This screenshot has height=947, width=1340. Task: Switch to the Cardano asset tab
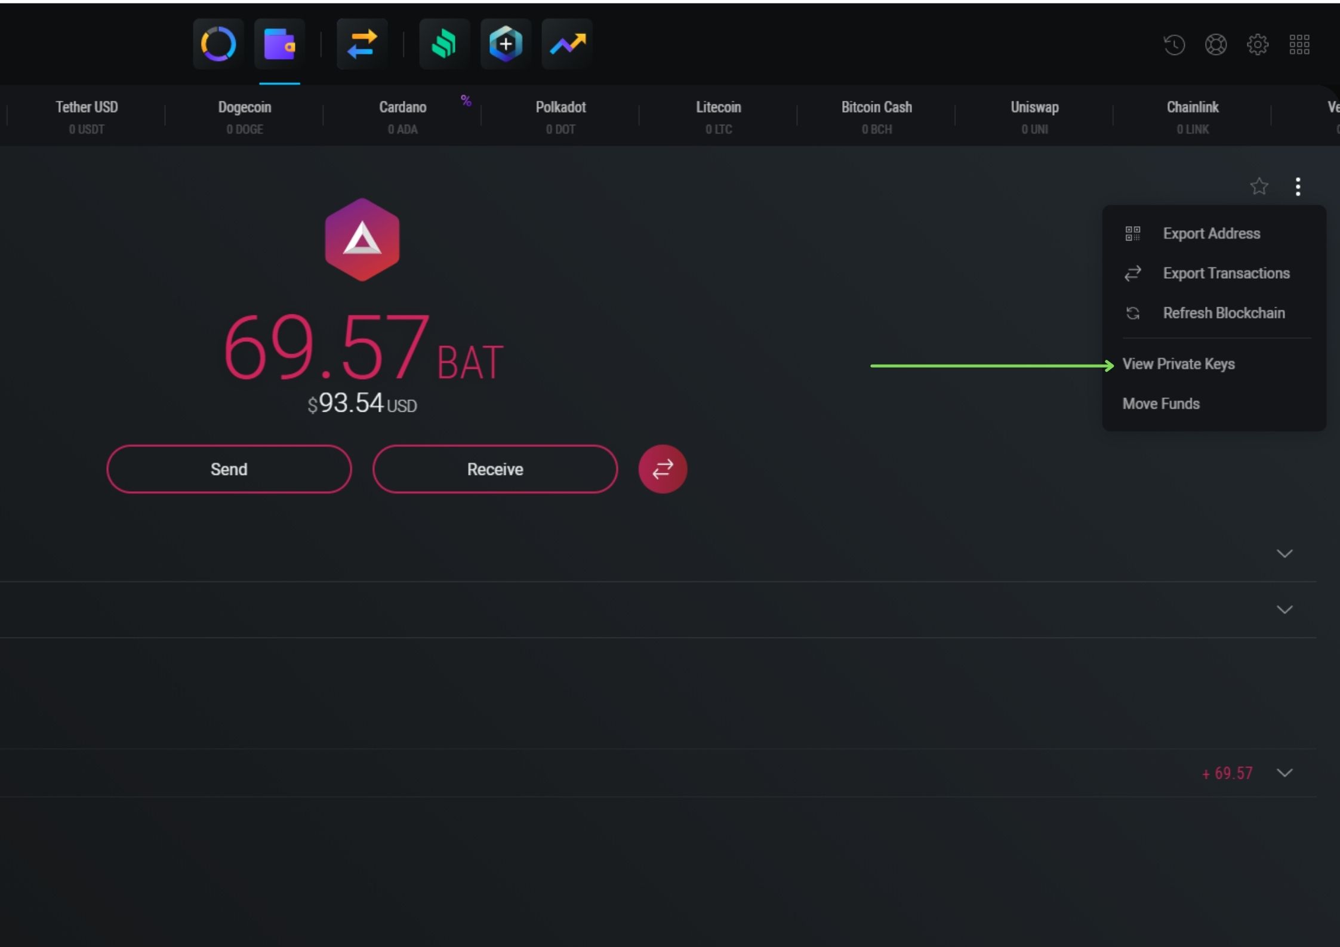tap(403, 117)
